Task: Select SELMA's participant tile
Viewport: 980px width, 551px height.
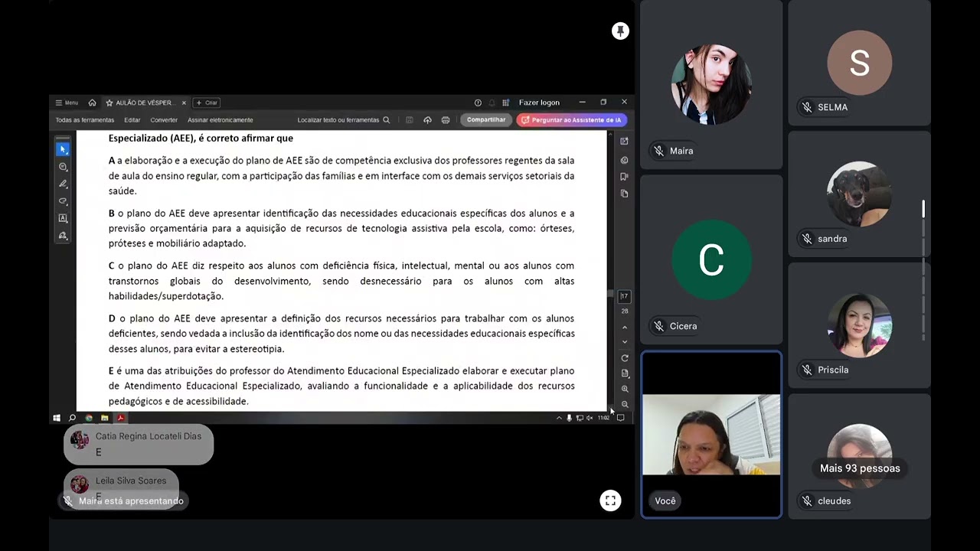Action: point(860,63)
